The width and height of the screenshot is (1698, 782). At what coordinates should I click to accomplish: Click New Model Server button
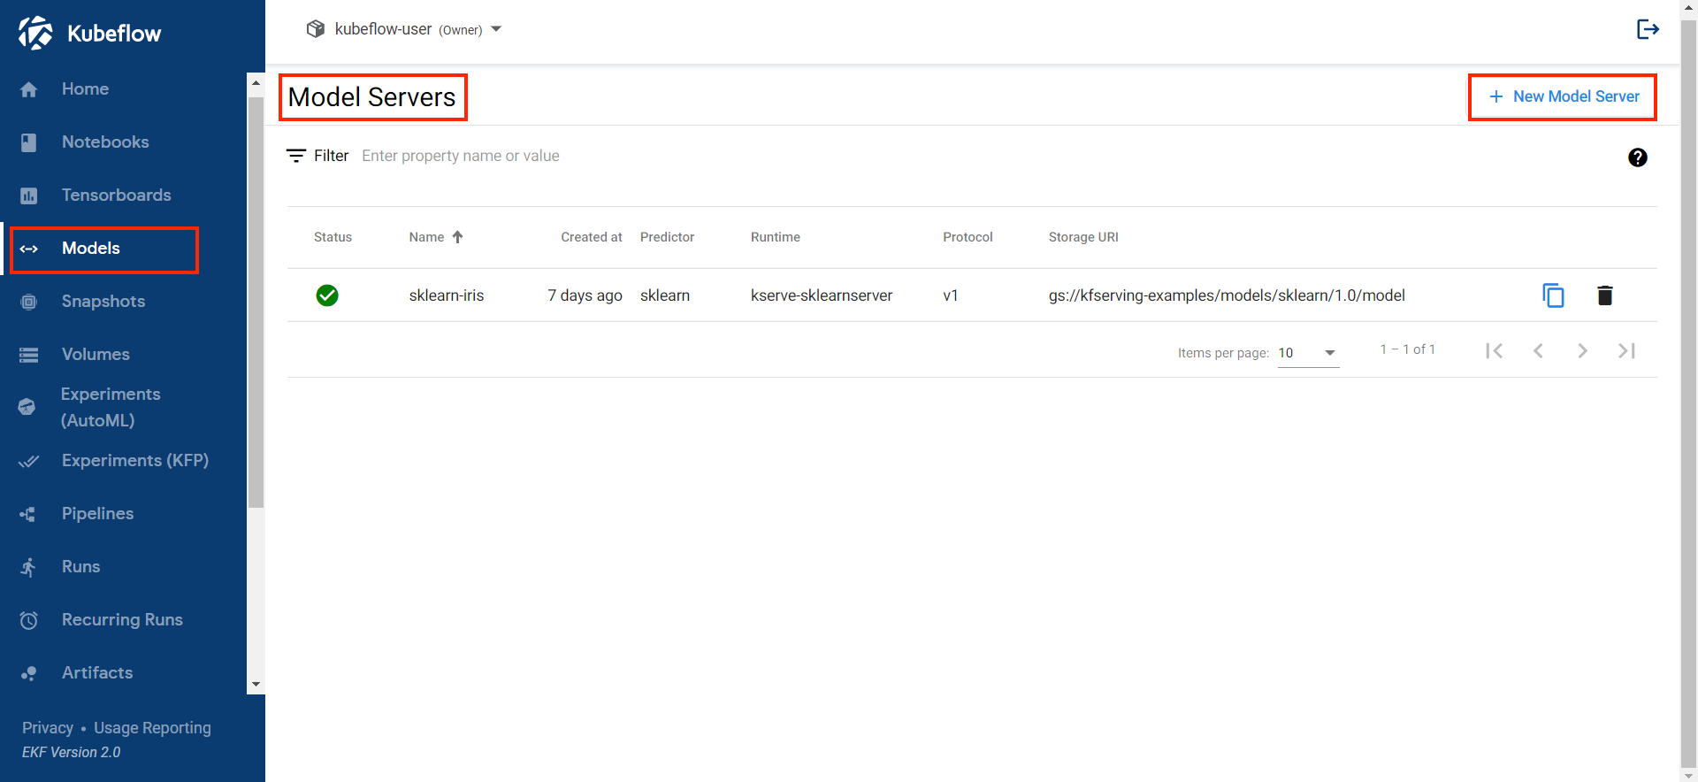1563,96
